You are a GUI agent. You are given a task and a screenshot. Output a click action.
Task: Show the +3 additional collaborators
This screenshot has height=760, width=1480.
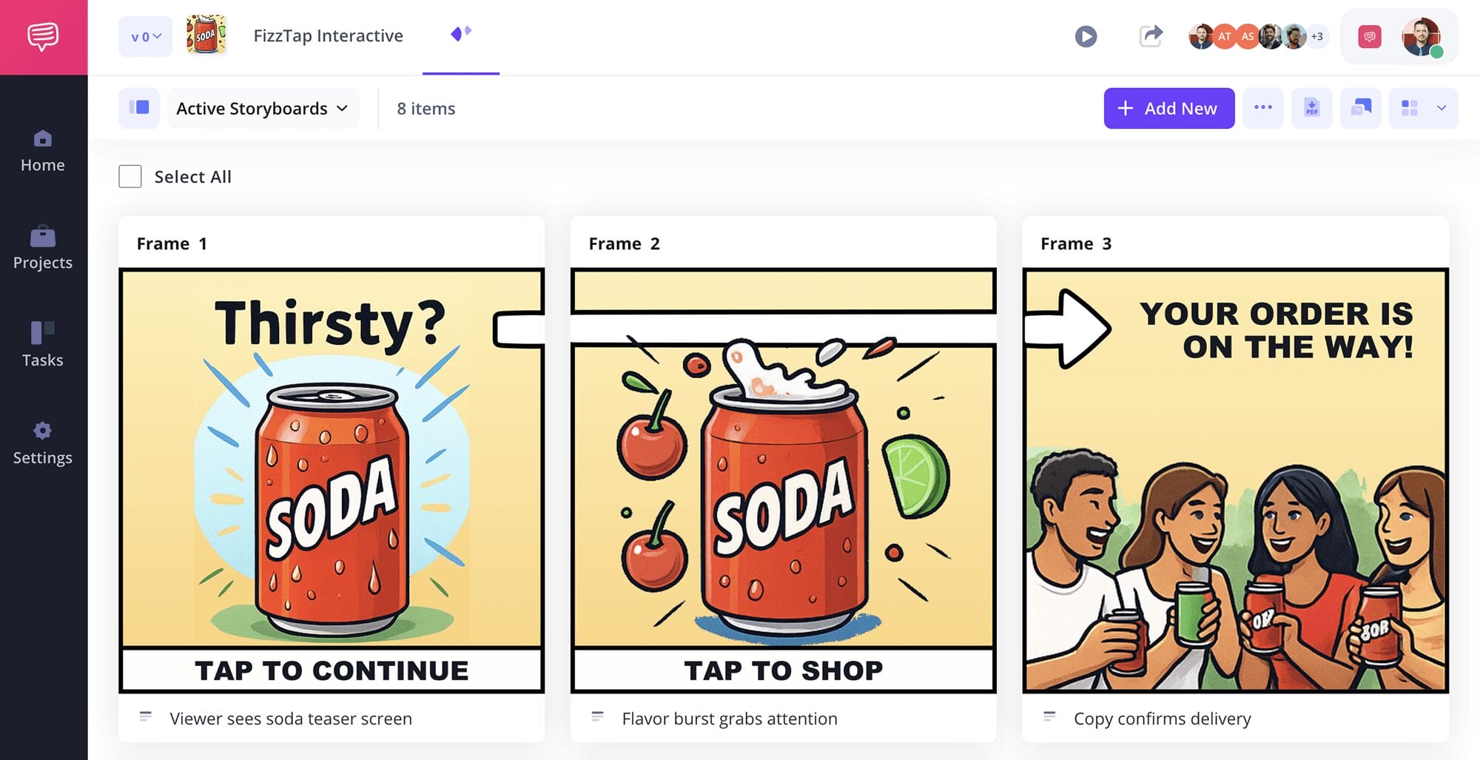coord(1317,36)
